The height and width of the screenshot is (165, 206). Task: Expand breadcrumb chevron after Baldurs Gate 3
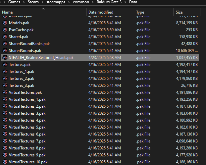125,2
